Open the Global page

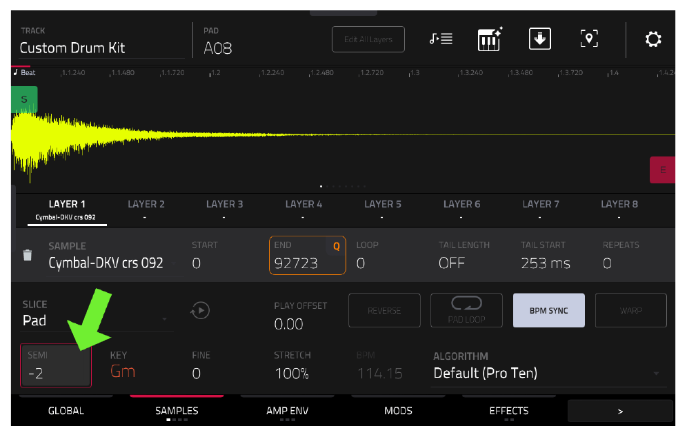(x=66, y=410)
